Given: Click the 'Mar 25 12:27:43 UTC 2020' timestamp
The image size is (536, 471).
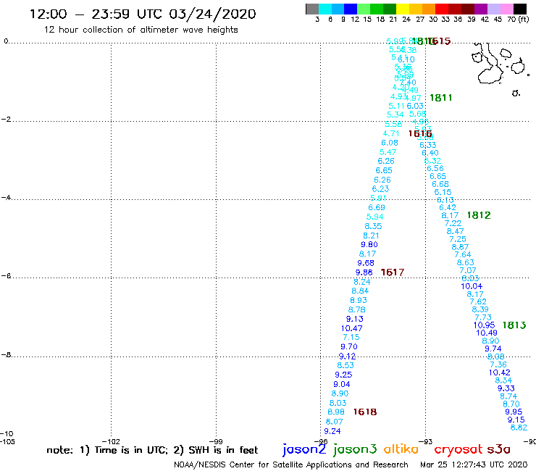Looking at the screenshot, I should pyautogui.click(x=474, y=464).
